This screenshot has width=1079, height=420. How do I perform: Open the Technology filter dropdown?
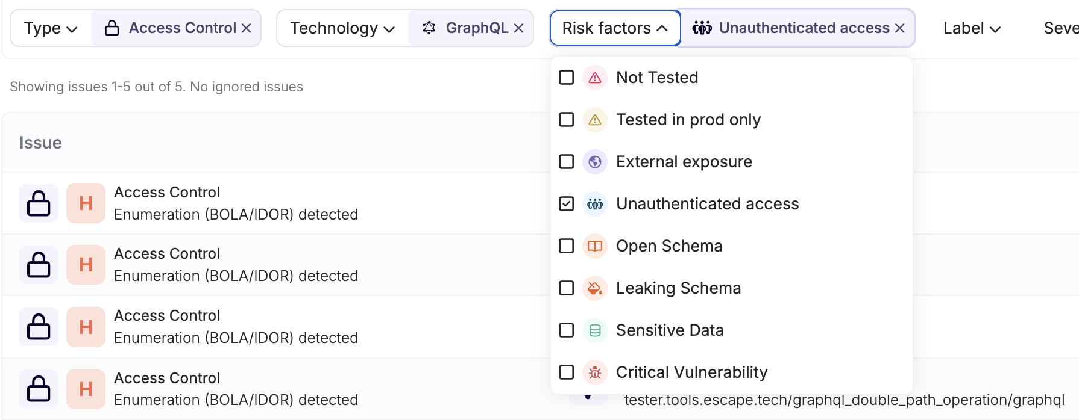click(x=342, y=28)
